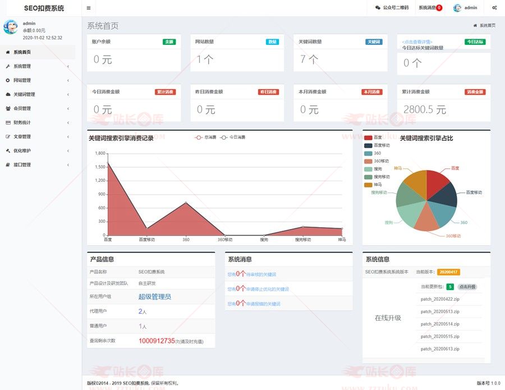The image size is (505, 390).
Task: Click the cloud icon for 关键词管理
Action: 8,94
